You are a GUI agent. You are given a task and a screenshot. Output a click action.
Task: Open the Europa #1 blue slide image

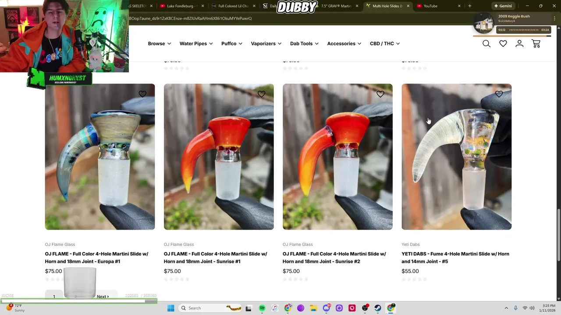[100, 157]
